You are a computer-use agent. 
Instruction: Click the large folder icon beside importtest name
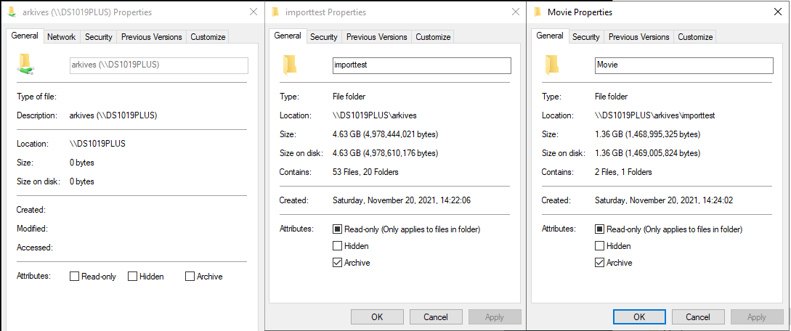pos(291,65)
